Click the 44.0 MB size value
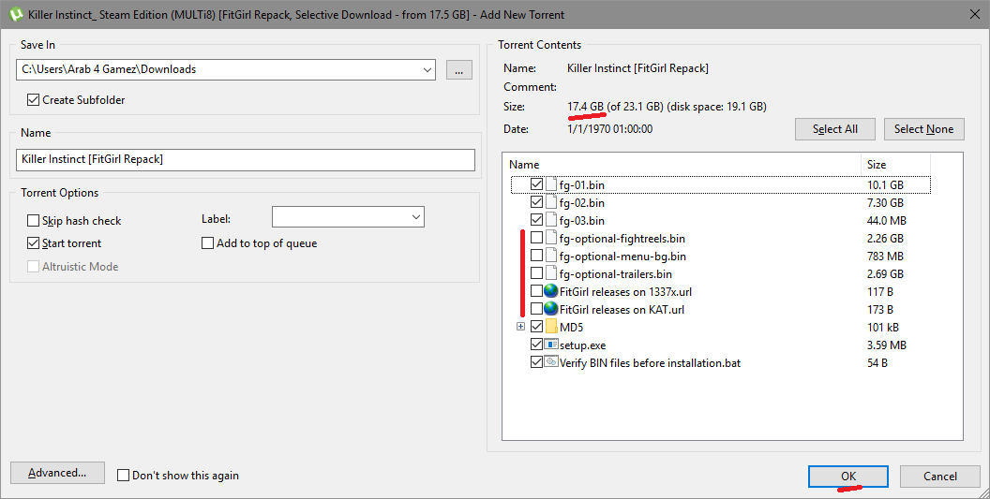This screenshot has width=990, height=499. 887,220
